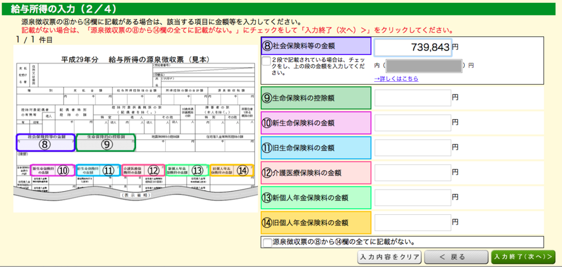Check 源泉徴収票の⑧から⑭欄の全てに記載がない checkbox

point(267,242)
